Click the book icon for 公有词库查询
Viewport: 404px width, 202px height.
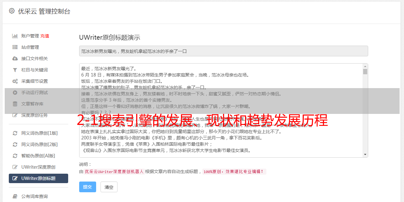pyautogui.click(x=15, y=196)
